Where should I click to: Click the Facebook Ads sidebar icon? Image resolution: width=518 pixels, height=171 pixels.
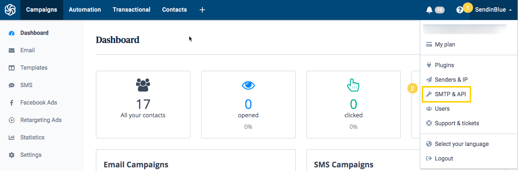point(12,103)
